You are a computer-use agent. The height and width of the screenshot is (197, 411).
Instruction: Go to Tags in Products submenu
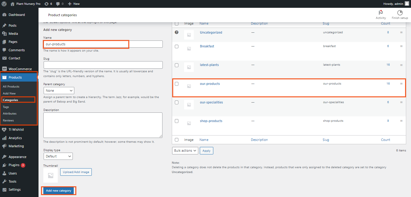[x=6, y=107]
